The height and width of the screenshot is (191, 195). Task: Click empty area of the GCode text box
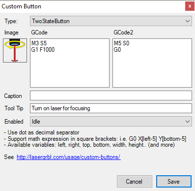pos(70,70)
